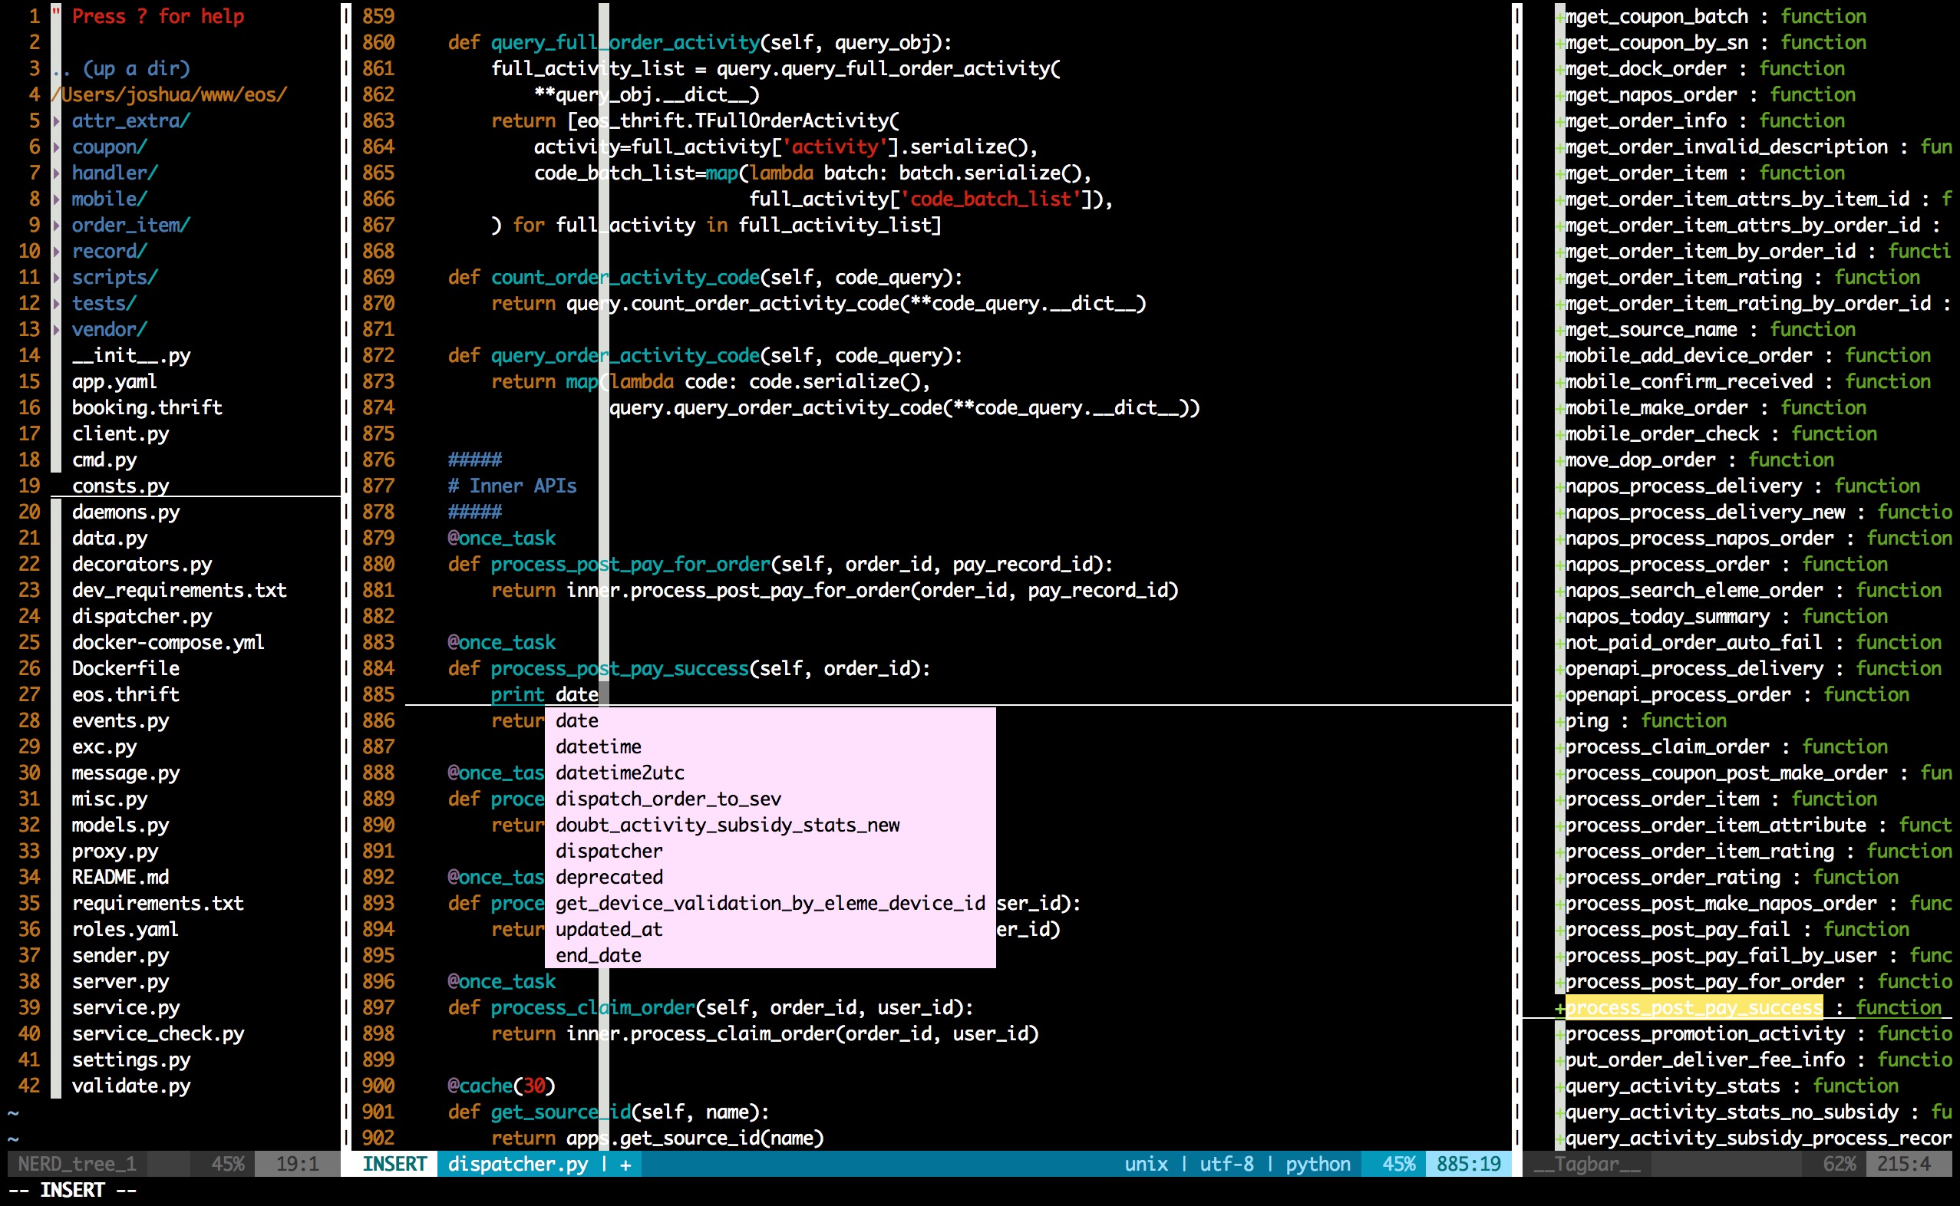Choose dispatch_order_to_sev completion entry
This screenshot has height=1206, width=1960.
point(668,799)
